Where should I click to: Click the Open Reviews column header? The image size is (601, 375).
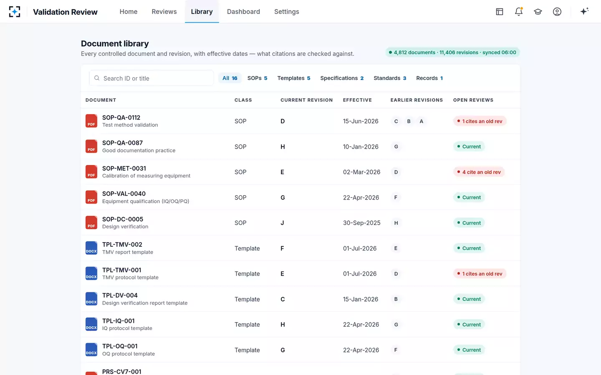473,100
